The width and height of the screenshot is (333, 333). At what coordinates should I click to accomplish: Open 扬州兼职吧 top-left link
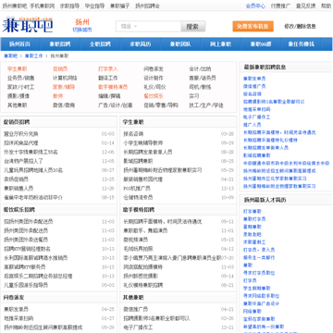[x=15, y=6]
